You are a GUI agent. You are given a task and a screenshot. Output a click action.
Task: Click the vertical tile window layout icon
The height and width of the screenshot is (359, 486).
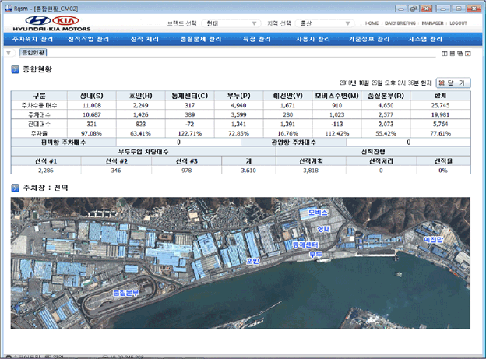pyautogui.click(x=444, y=53)
